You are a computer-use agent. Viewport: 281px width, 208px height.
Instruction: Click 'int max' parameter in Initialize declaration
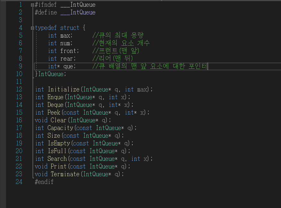(x=136, y=89)
